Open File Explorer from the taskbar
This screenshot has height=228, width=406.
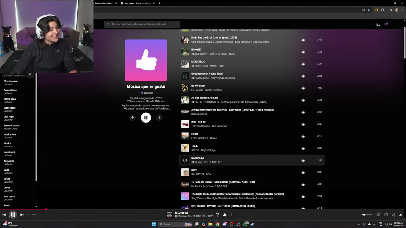point(210,224)
